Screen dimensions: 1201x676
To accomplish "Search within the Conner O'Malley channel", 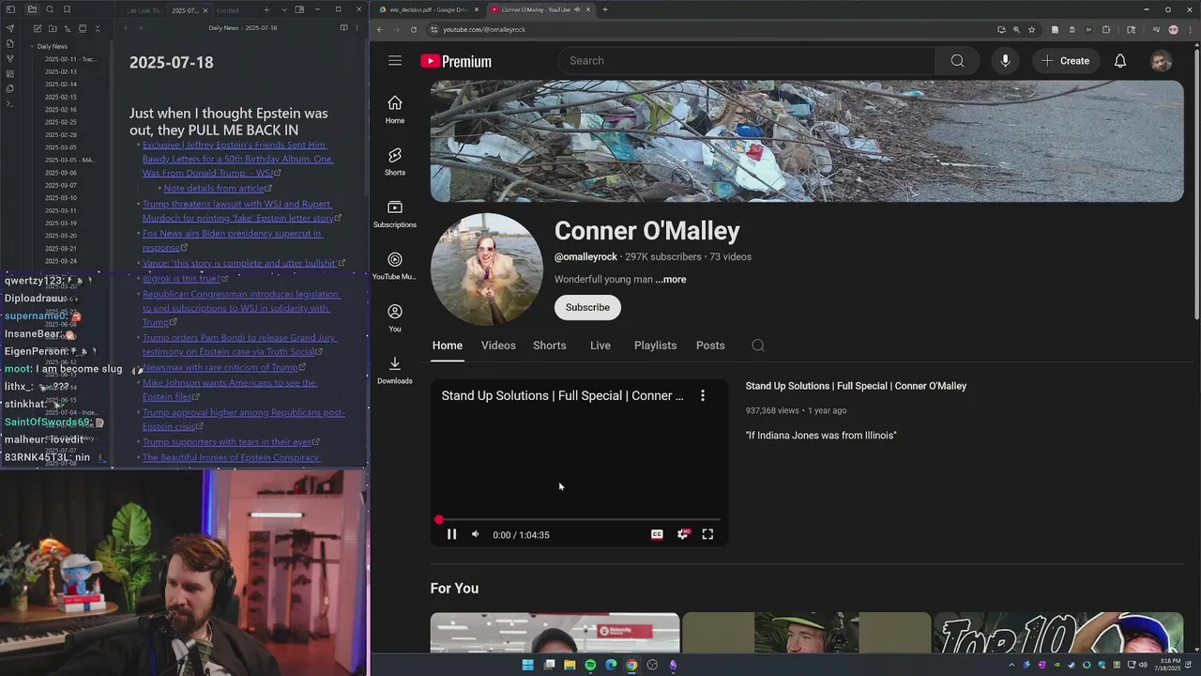I will (758, 346).
